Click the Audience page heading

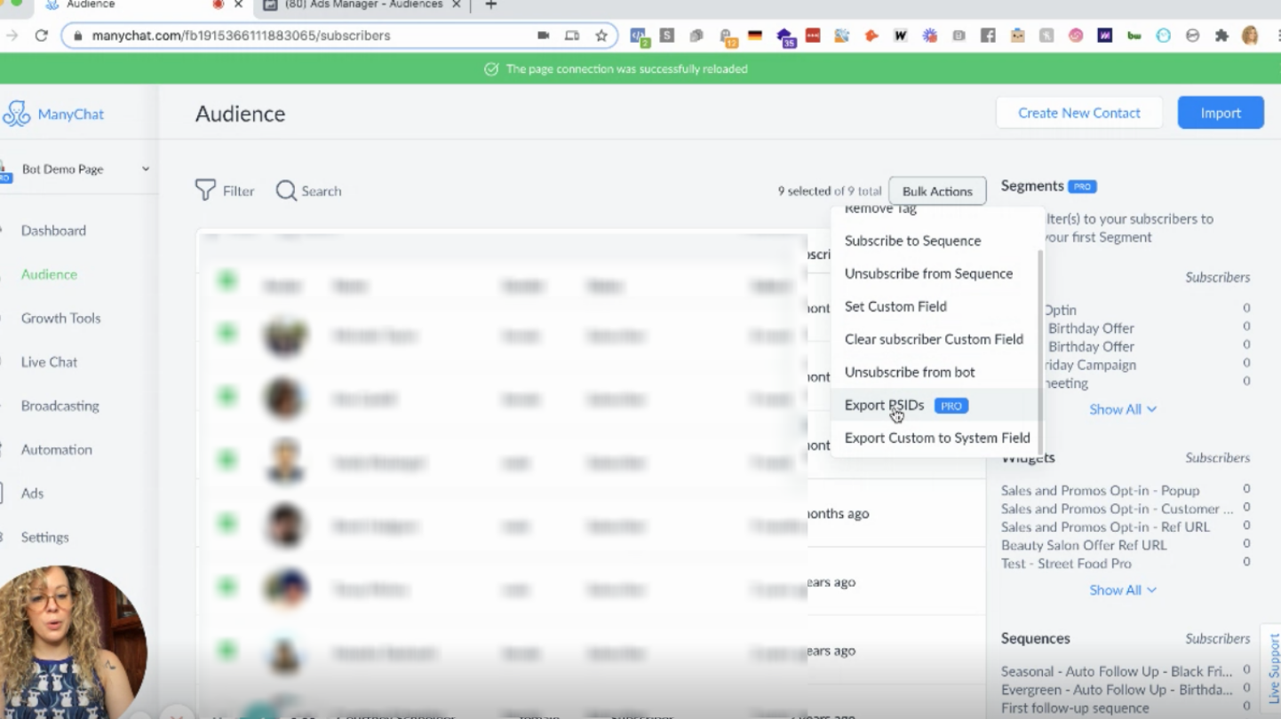tap(240, 114)
